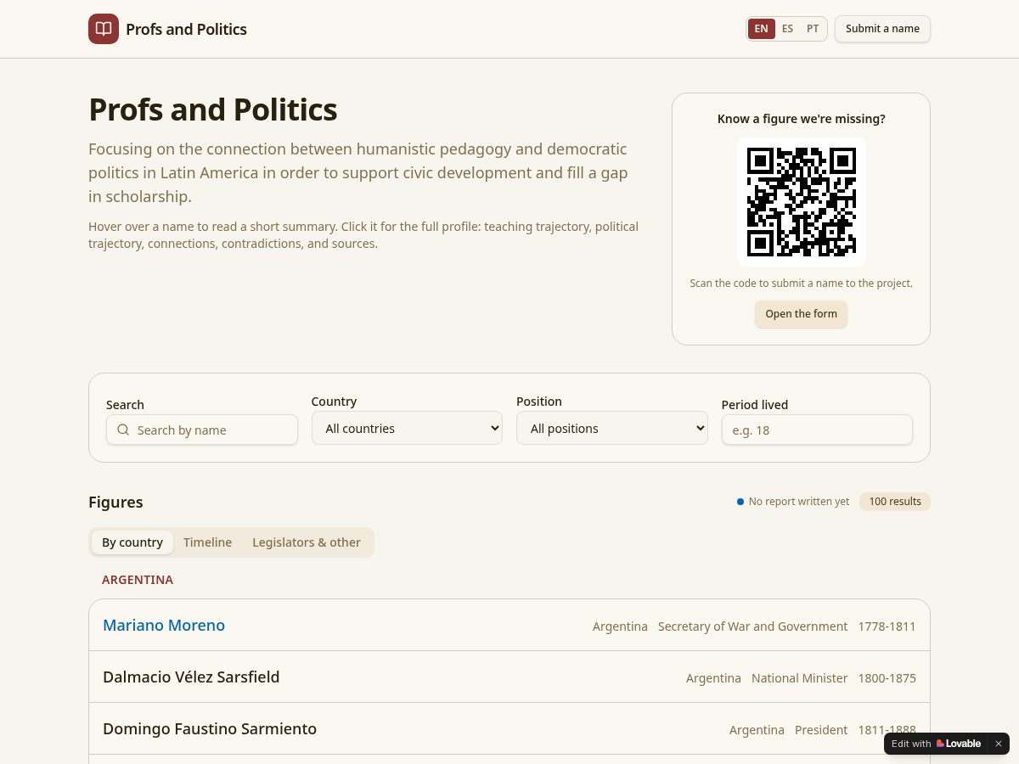
Task: Click the President position text
Action: coord(821,730)
